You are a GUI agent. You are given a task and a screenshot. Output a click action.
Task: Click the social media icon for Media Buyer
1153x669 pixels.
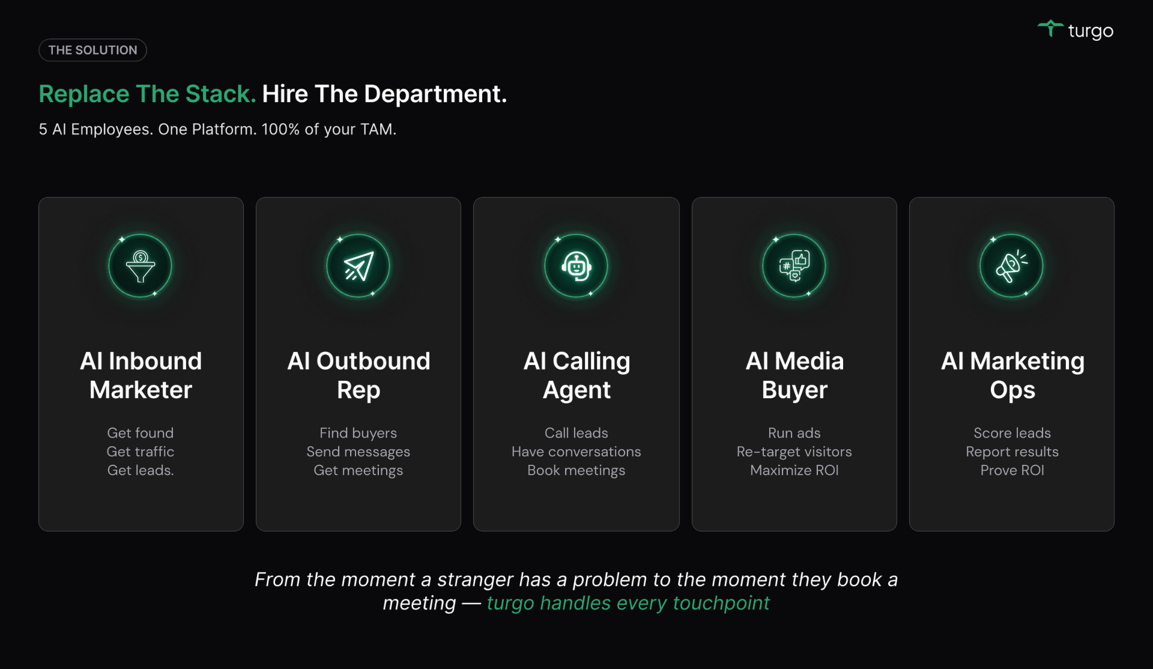click(794, 266)
